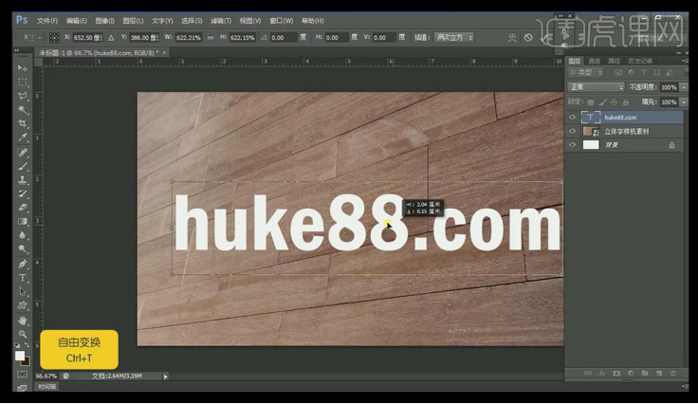Screen dimensions: 698x404
Task: Click the foreground color swatch
Action: [20, 356]
